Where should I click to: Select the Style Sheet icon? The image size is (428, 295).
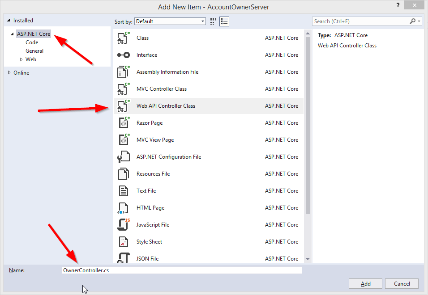(x=123, y=242)
